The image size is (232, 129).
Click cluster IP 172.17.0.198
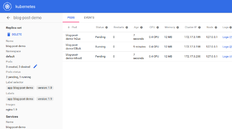point(192,47)
